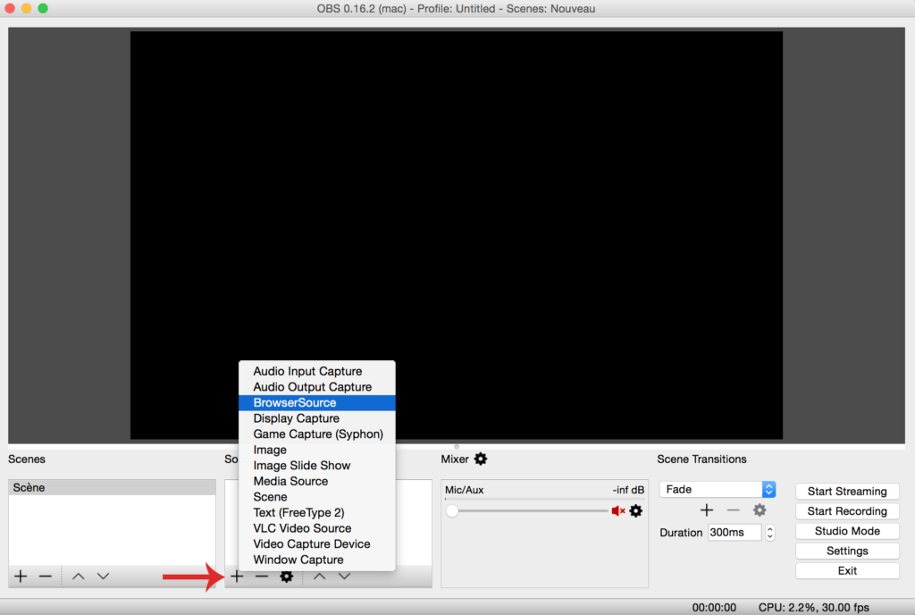Click the Start Streaming button
The image size is (915, 615).
click(846, 491)
